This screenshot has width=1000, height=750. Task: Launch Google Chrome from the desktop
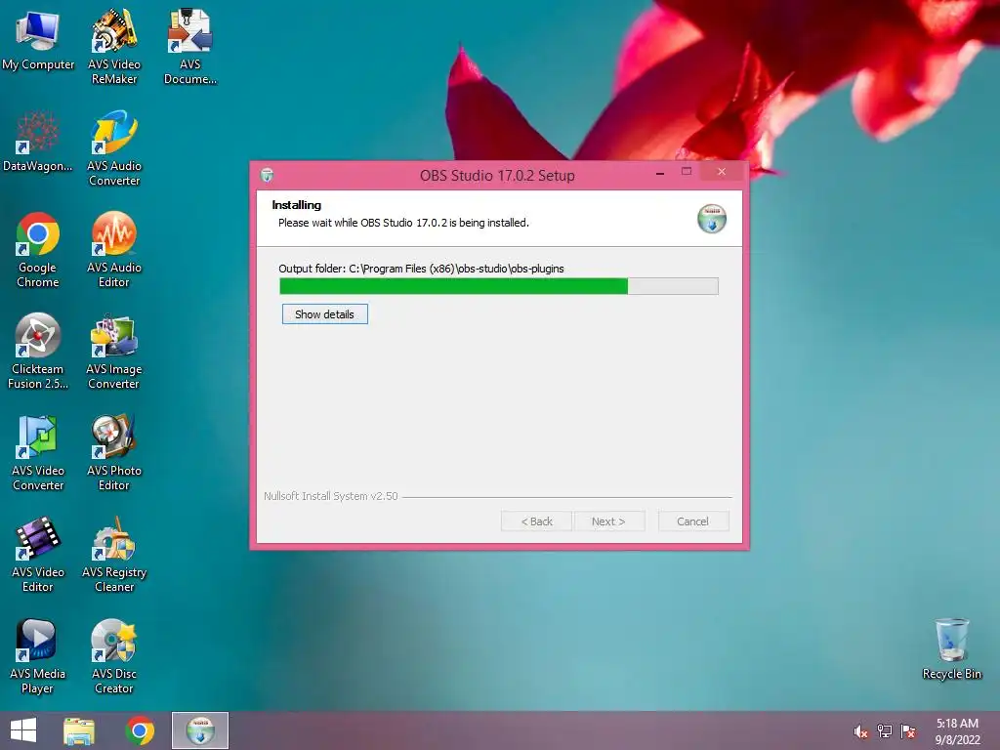coord(38,249)
